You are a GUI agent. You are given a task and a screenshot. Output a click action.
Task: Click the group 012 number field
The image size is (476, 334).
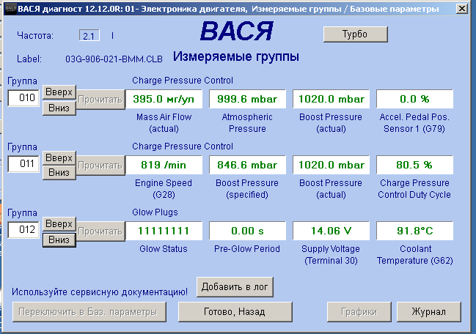click(x=23, y=231)
